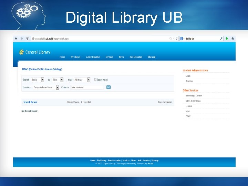Click the Arcsin link in the footer
Viewport: 248px width, 186px height.
coord(151,164)
